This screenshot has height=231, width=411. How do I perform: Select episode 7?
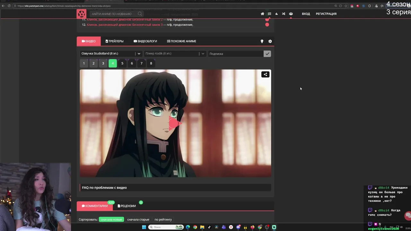click(x=141, y=63)
